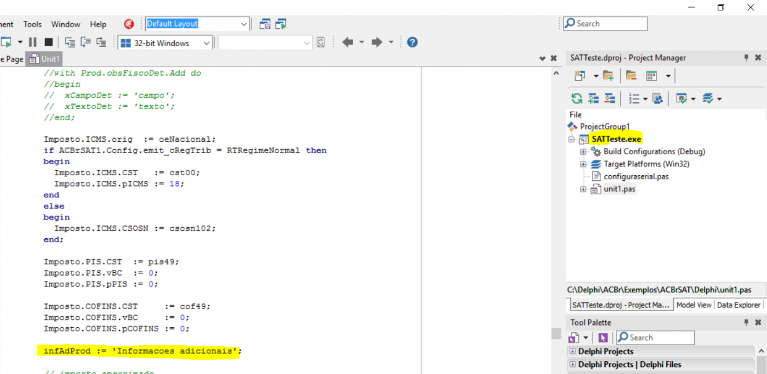Select configuraserial.pas in project tree

coord(636,176)
